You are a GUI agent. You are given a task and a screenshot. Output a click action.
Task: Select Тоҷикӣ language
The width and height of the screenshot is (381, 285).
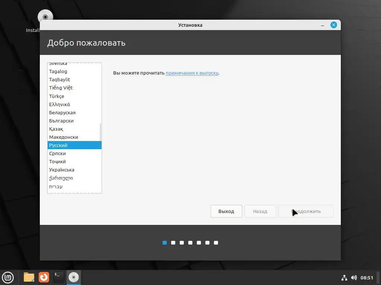74,162
